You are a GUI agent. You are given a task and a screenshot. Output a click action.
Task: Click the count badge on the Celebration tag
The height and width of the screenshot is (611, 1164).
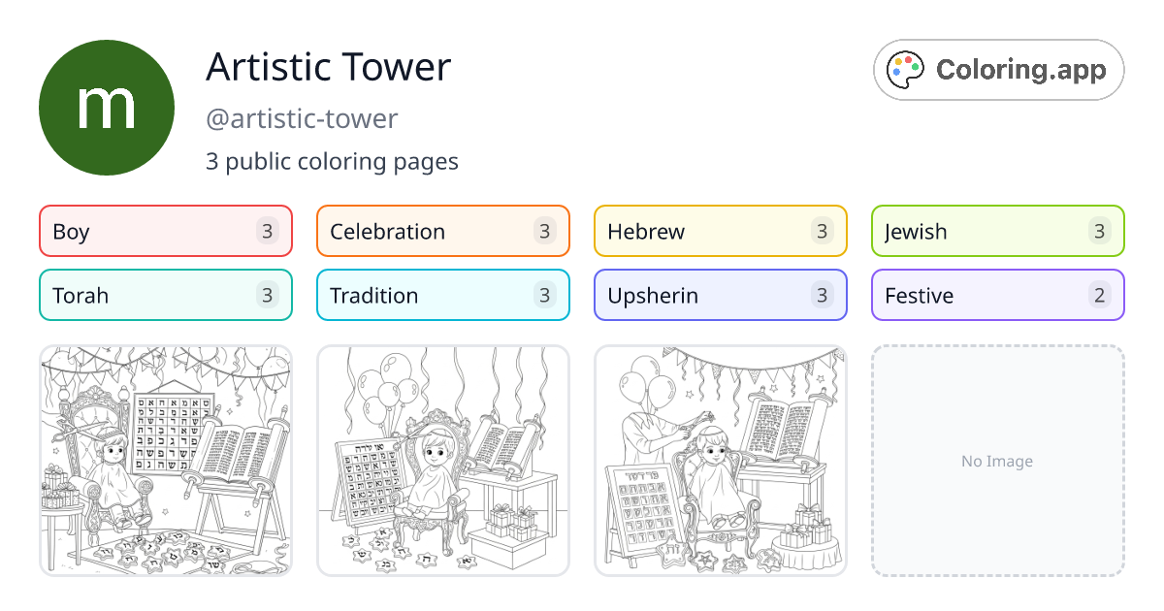click(546, 231)
